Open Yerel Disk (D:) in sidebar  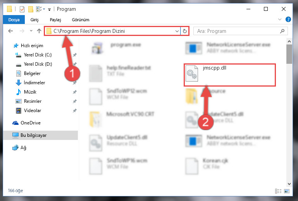pyautogui.click(x=38, y=64)
